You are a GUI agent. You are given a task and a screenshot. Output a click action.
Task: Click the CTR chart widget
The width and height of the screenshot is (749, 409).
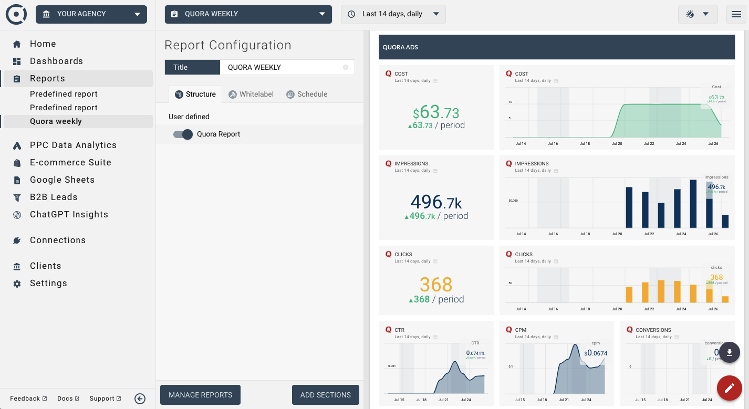(436, 363)
